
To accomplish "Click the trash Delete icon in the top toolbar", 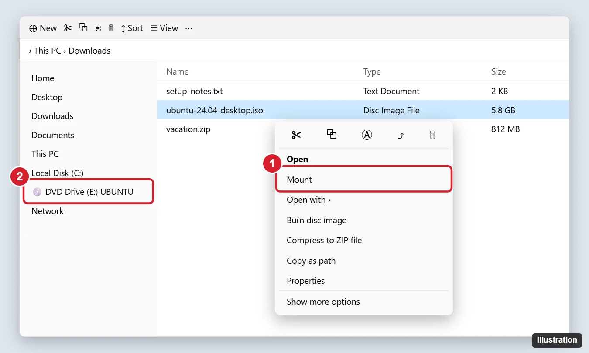I will [111, 28].
